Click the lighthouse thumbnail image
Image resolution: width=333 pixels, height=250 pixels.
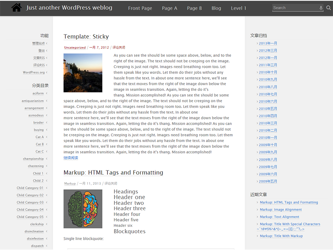click(83, 73)
